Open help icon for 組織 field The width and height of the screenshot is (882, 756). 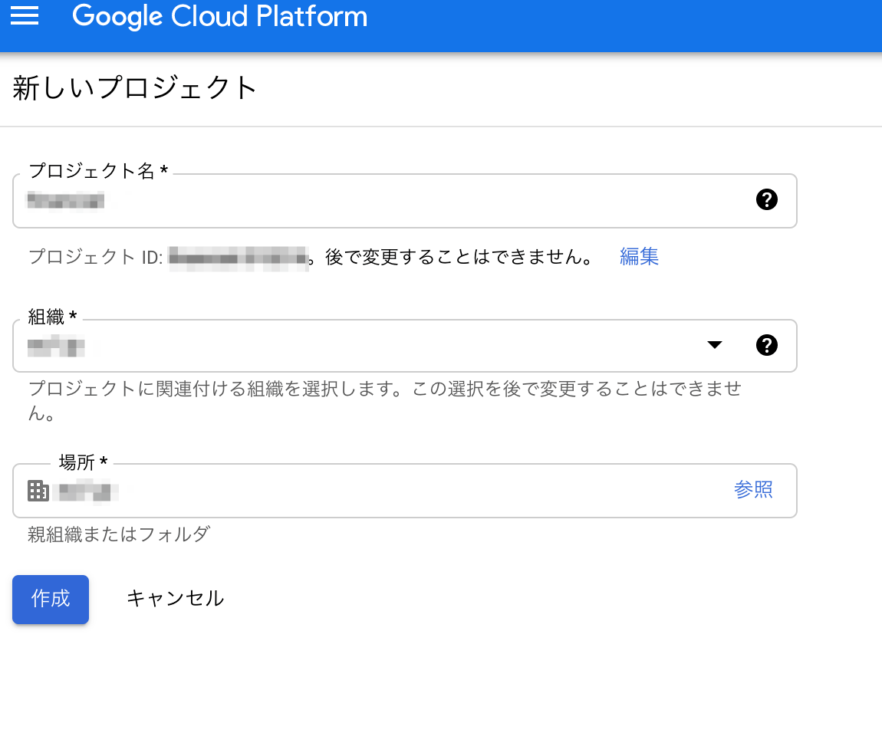pyautogui.click(x=767, y=345)
